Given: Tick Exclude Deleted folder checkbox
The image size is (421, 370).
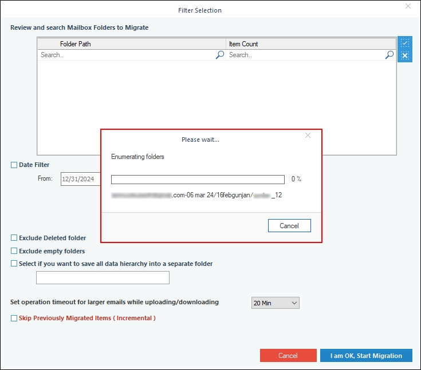Looking at the screenshot, I should [14, 238].
